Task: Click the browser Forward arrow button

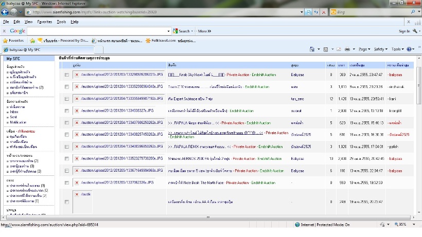Action: pyautogui.click(x=14, y=12)
